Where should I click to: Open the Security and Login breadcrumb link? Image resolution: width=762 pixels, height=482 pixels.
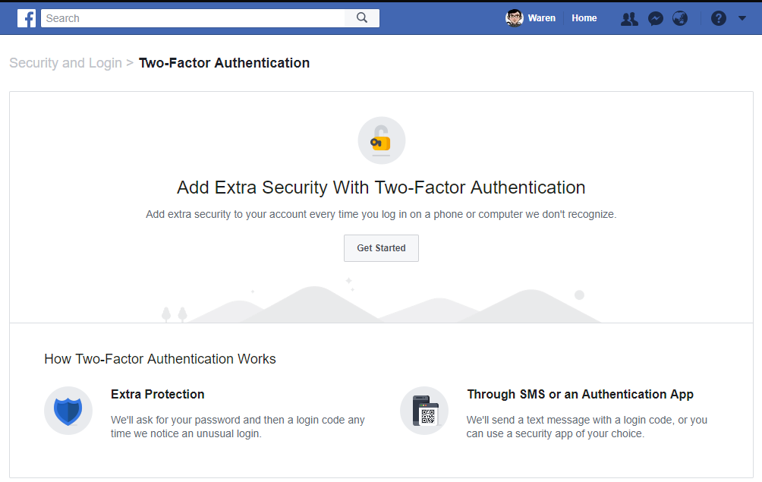[x=65, y=63]
